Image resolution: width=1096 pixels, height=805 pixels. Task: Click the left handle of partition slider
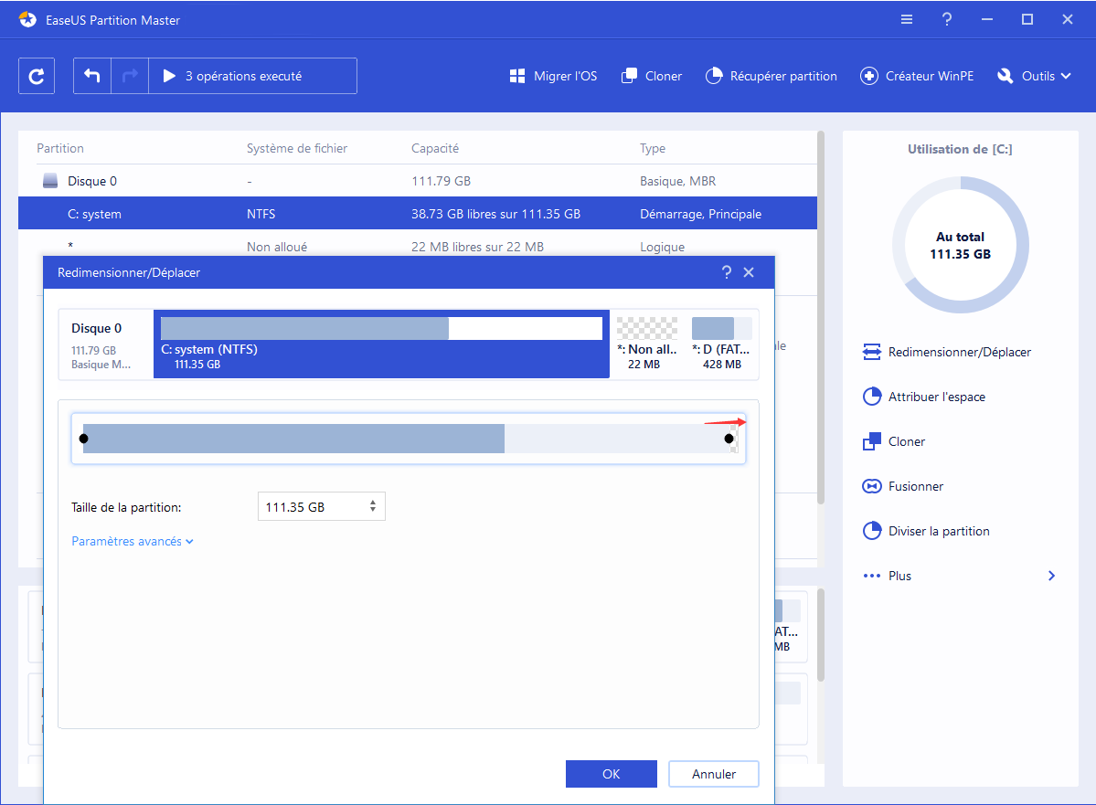pyautogui.click(x=84, y=439)
